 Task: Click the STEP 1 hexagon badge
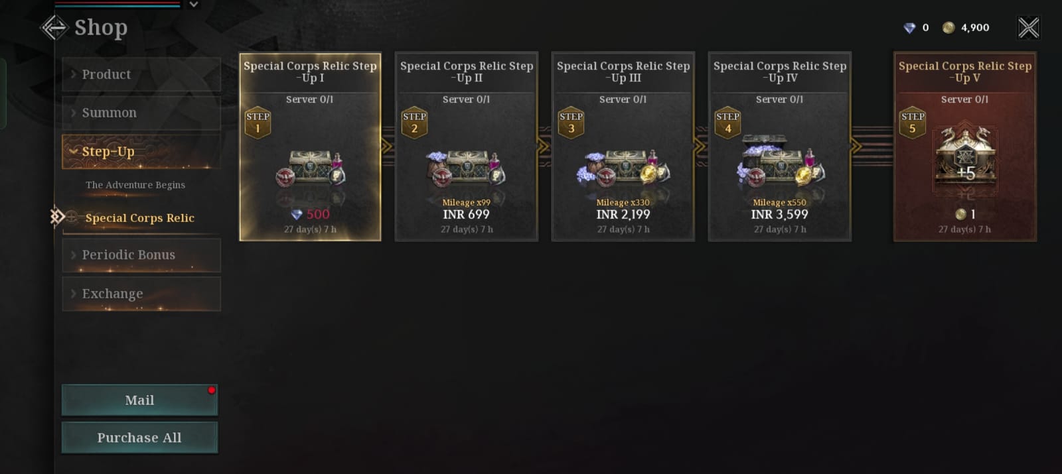coord(258,123)
